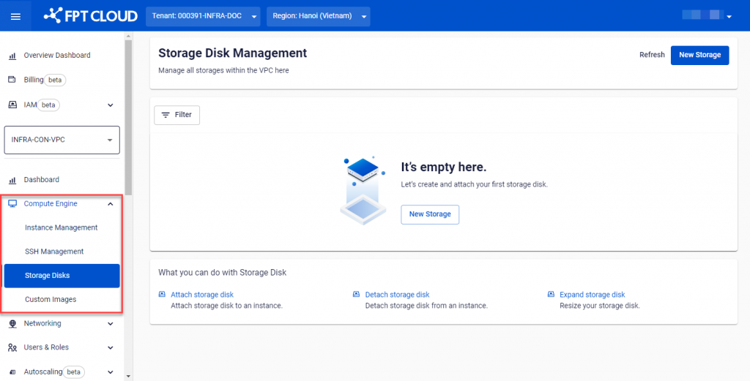The height and width of the screenshot is (381, 750).
Task: Refresh the storage disk list
Action: tap(652, 55)
